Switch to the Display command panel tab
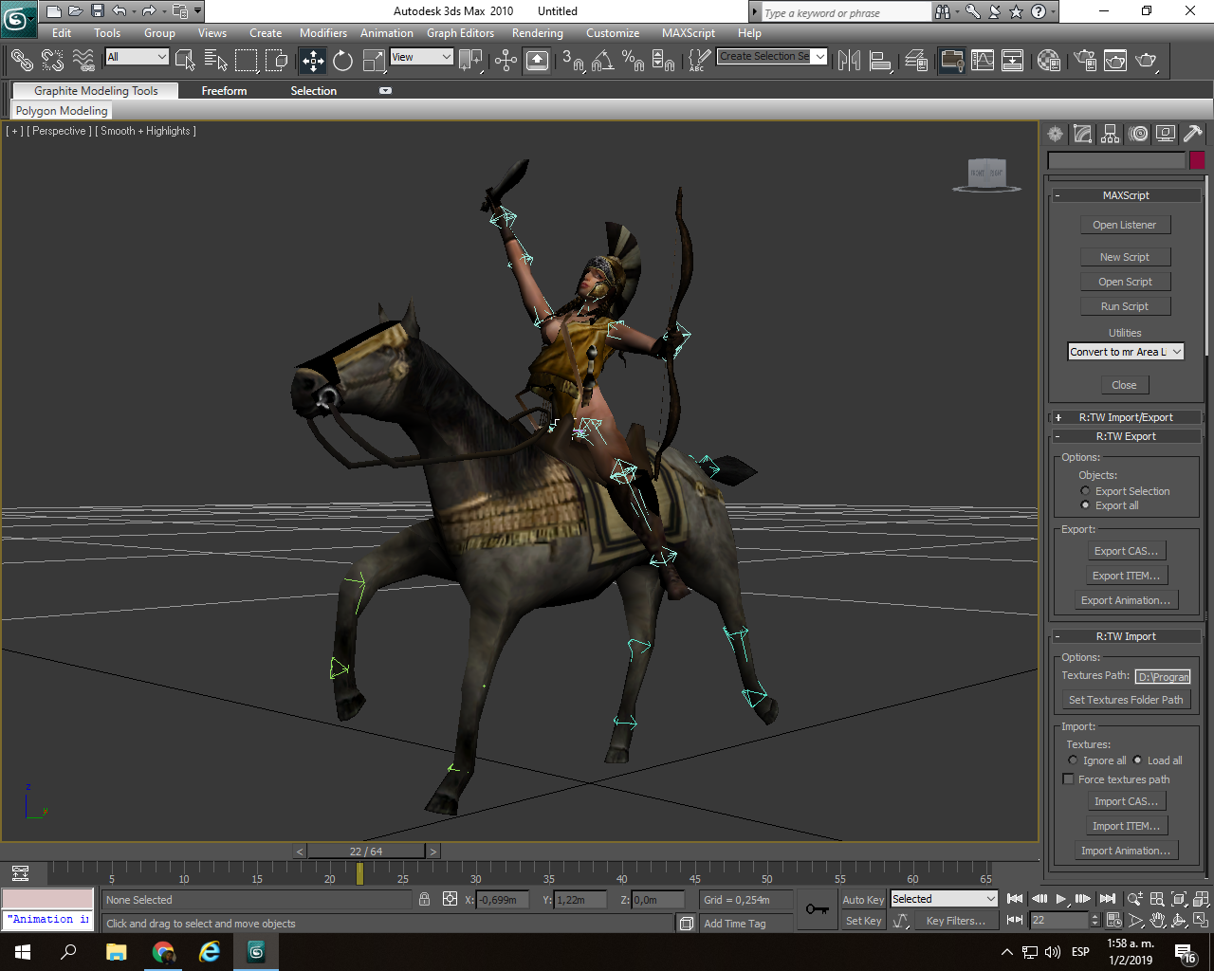The image size is (1214, 971). pyautogui.click(x=1166, y=134)
